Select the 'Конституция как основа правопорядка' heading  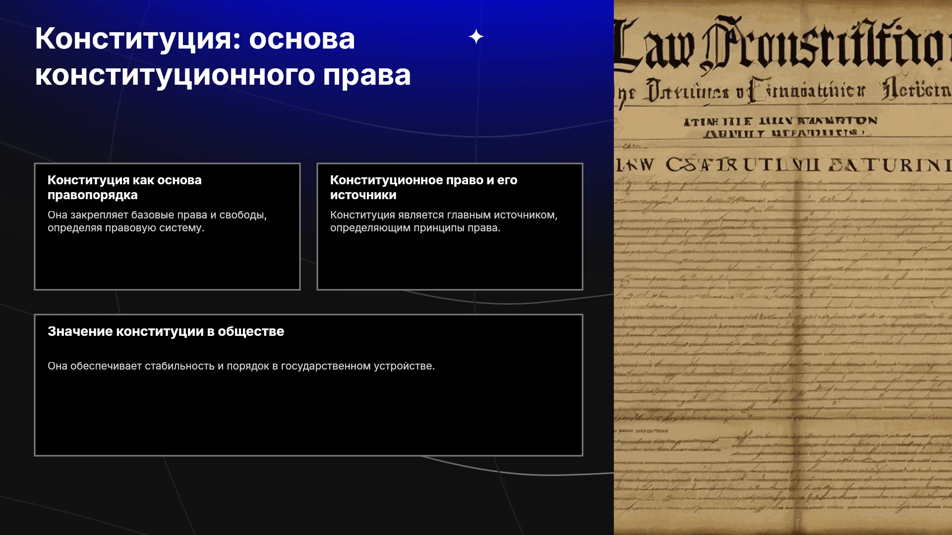(x=124, y=187)
